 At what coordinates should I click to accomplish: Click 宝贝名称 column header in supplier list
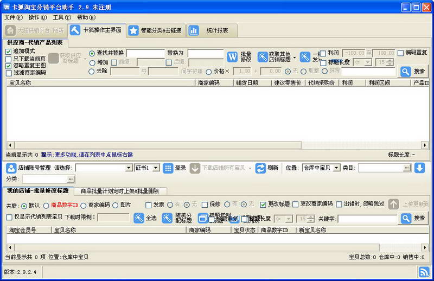pyautogui.click(x=101, y=83)
